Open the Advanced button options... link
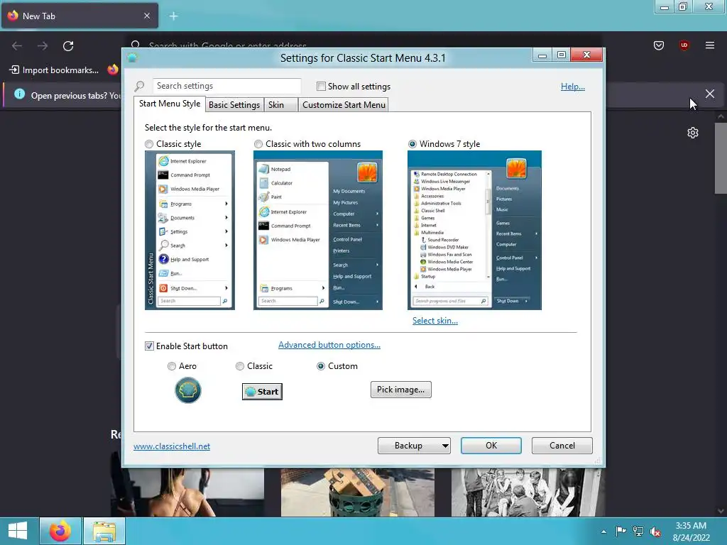 coord(329,345)
